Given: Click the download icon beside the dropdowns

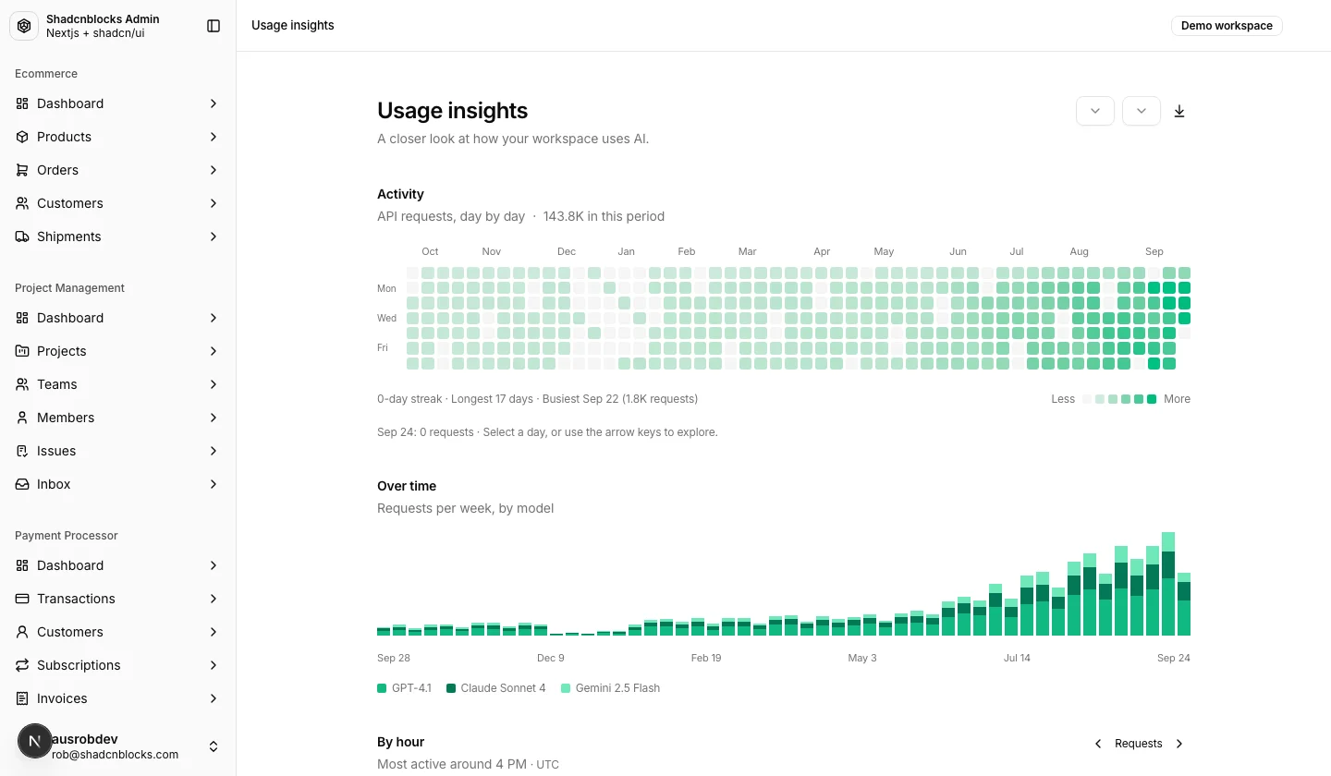Looking at the screenshot, I should pos(1179,111).
